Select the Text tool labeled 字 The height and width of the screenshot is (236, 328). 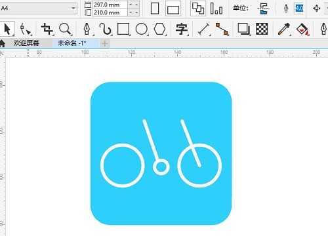click(182, 29)
